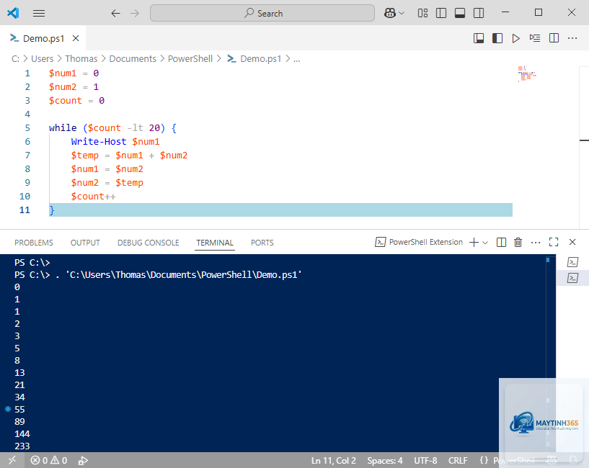Screen dimensions: 589x468
Task: Toggle the editor panel layout icon
Action: [479, 38]
